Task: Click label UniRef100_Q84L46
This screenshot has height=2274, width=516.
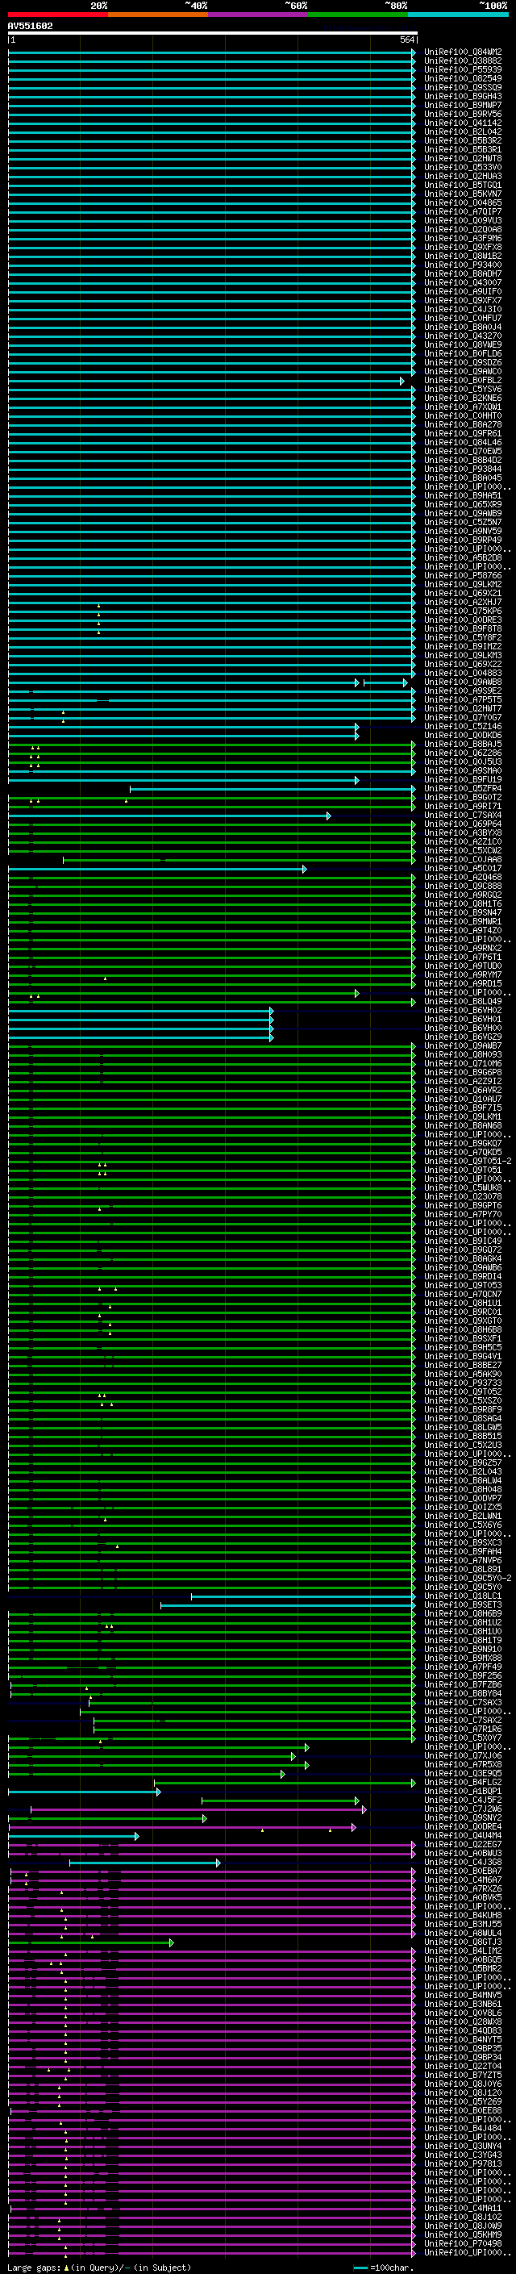Action: click(x=463, y=442)
